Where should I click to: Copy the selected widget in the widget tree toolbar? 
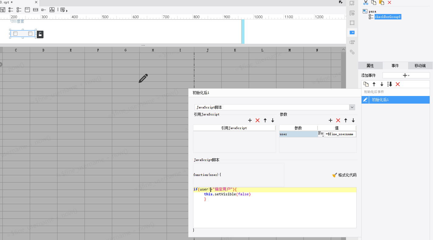(x=374, y=2)
